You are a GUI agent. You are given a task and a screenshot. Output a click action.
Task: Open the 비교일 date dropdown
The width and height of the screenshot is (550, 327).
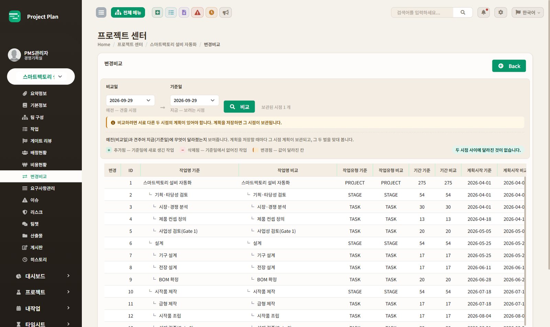point(130,100)
